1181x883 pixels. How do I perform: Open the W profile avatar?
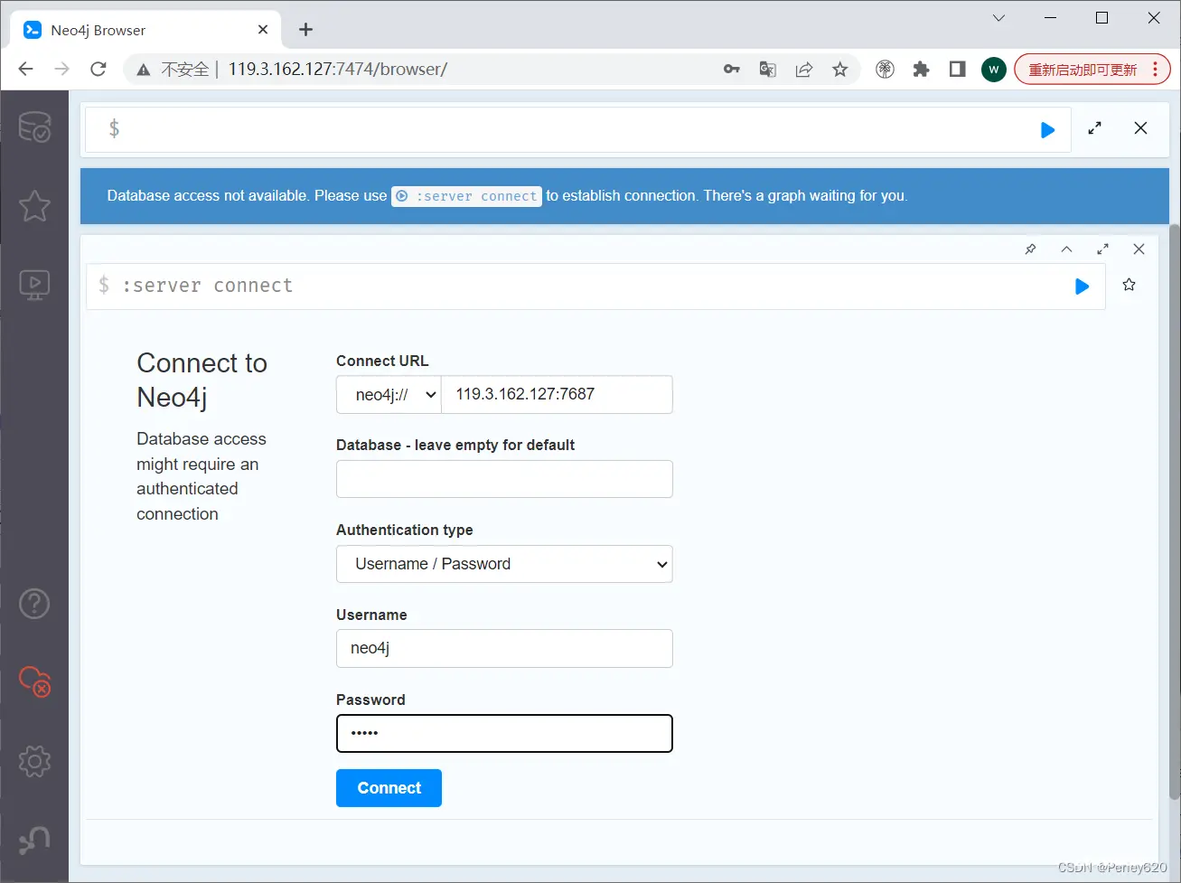[994, 70]
